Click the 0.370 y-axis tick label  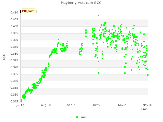tap(14, 67)
